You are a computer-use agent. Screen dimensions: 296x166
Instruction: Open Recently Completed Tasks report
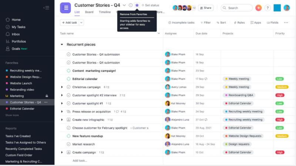pos(24,149)
